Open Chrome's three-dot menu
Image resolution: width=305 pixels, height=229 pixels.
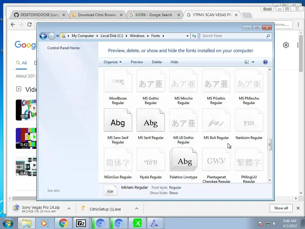point(298,24)
